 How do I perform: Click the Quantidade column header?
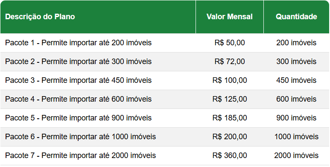296,17
